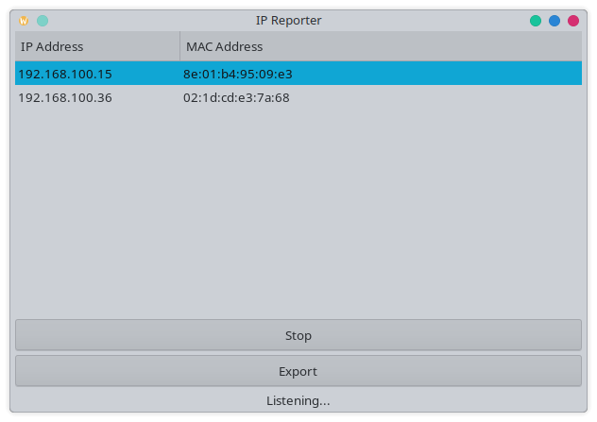
Task: Sort by the IP Address column header
Action: coord(97,46)
